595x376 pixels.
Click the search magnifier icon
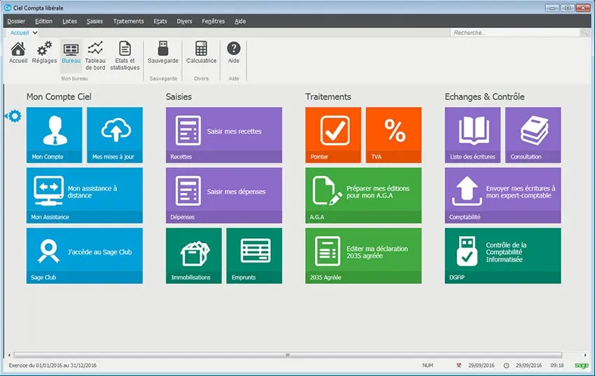pyautogui.click(x=584, y=33)
